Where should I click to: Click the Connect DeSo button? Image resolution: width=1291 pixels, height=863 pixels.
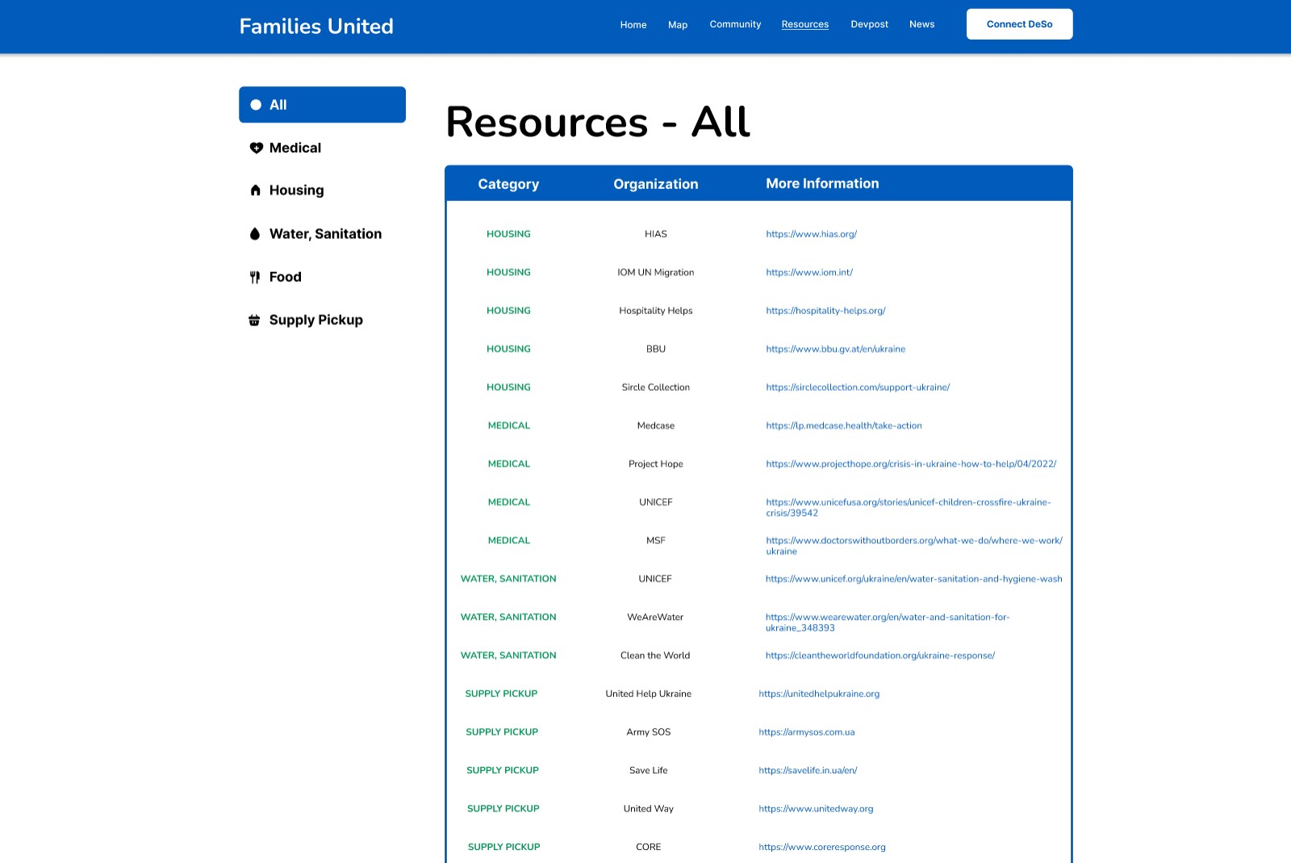(1019, 23)
